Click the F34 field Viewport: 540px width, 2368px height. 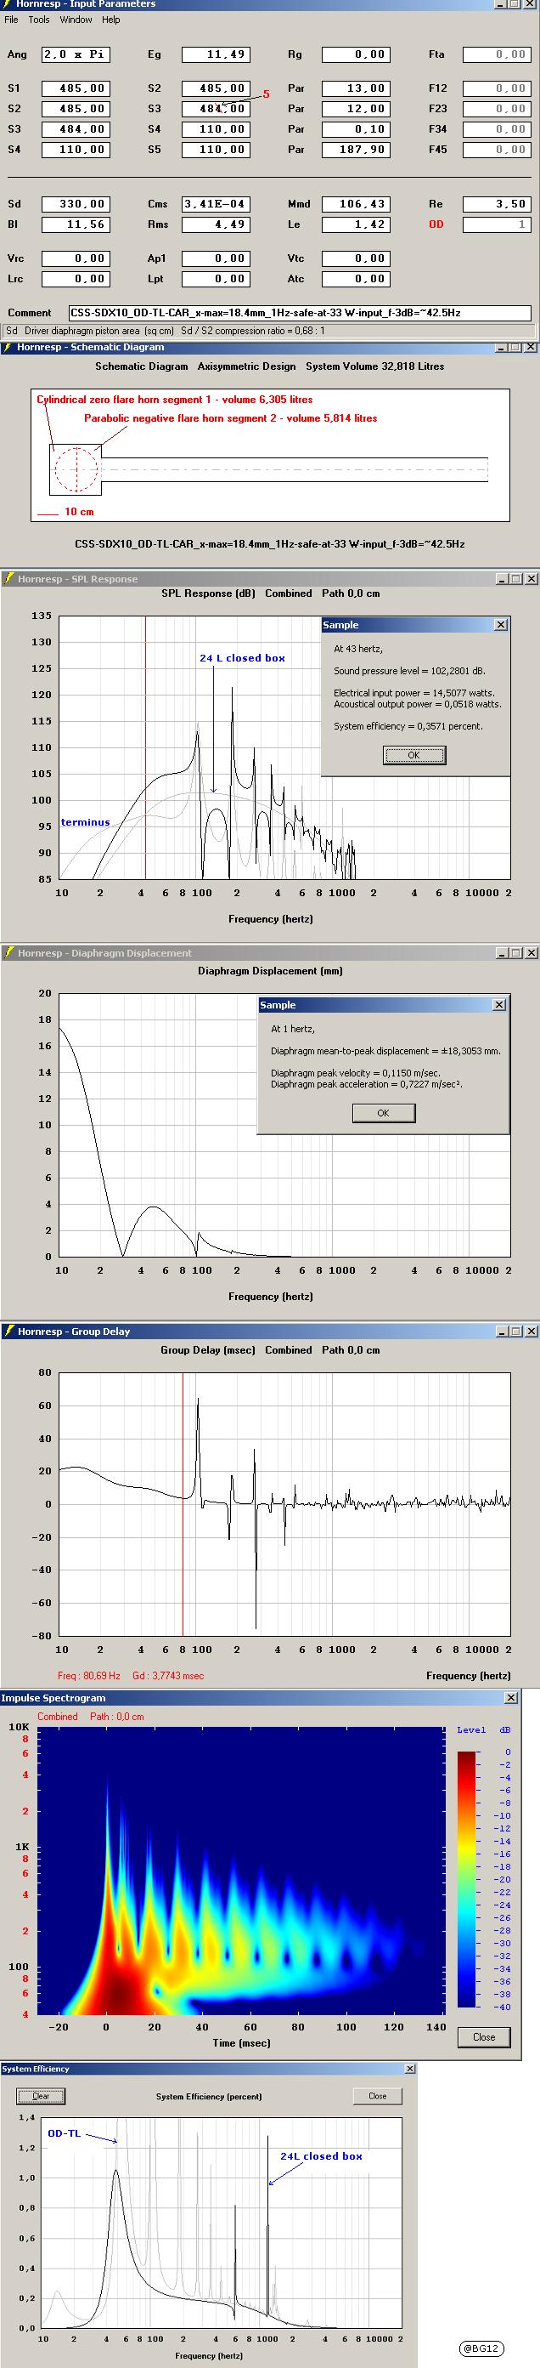(496, 128)
